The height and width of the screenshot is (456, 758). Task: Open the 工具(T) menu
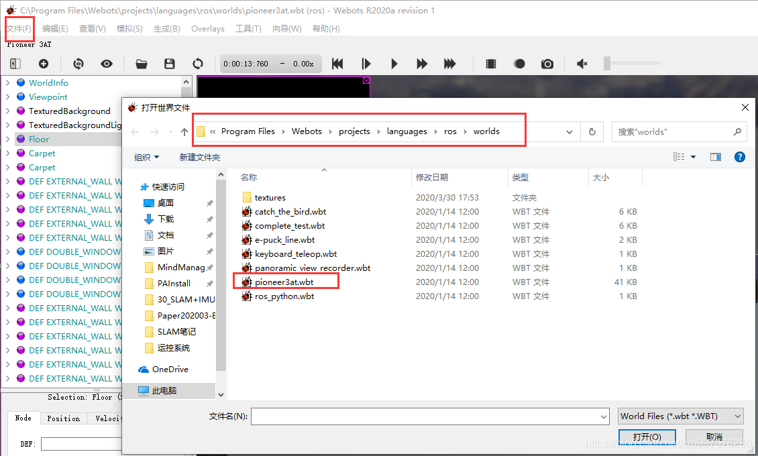[248, 29]
